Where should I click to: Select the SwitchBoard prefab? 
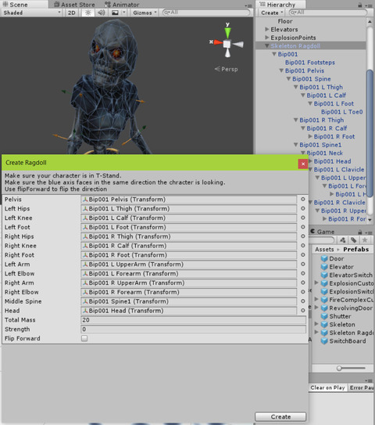click(348, 340)
